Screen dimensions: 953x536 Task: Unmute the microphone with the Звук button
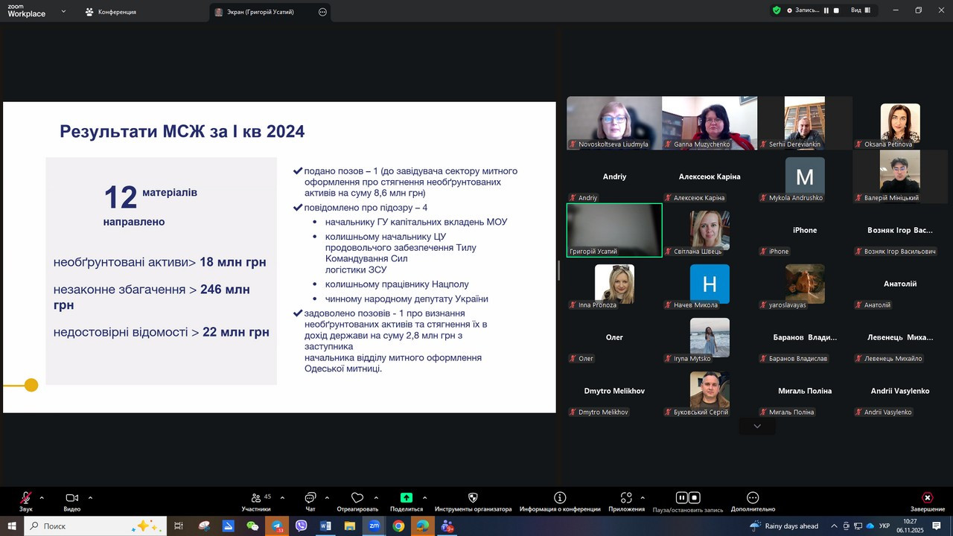pyautogui.click(x=26, y=501)
